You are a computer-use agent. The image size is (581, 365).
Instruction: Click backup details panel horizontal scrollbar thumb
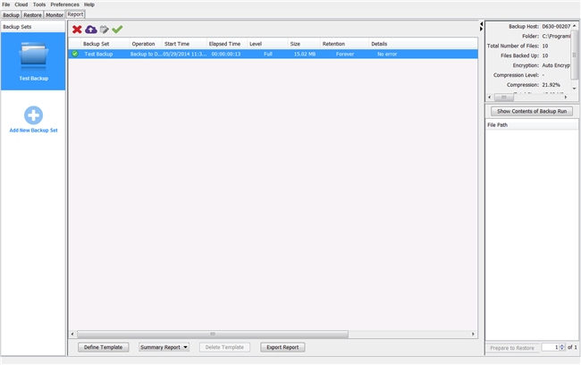tap(504, 97)
